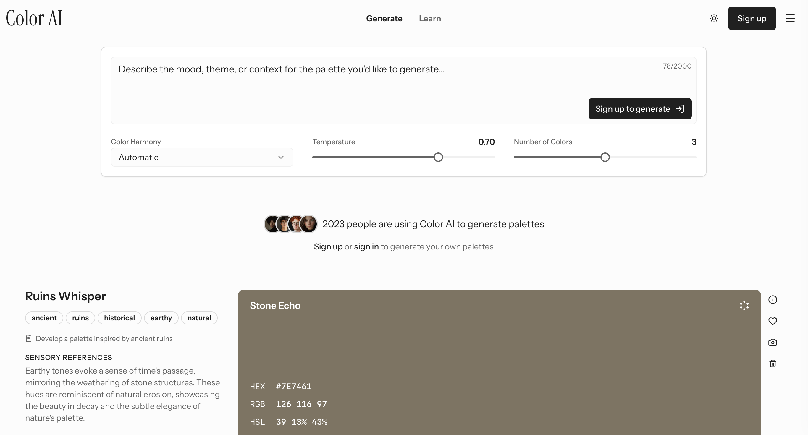Image resolution: width=808 pixels, height=435 pixels.
Task: Toggle the light/dark theme sun icon
Action: pyautogui.click(x=714, y=19)
